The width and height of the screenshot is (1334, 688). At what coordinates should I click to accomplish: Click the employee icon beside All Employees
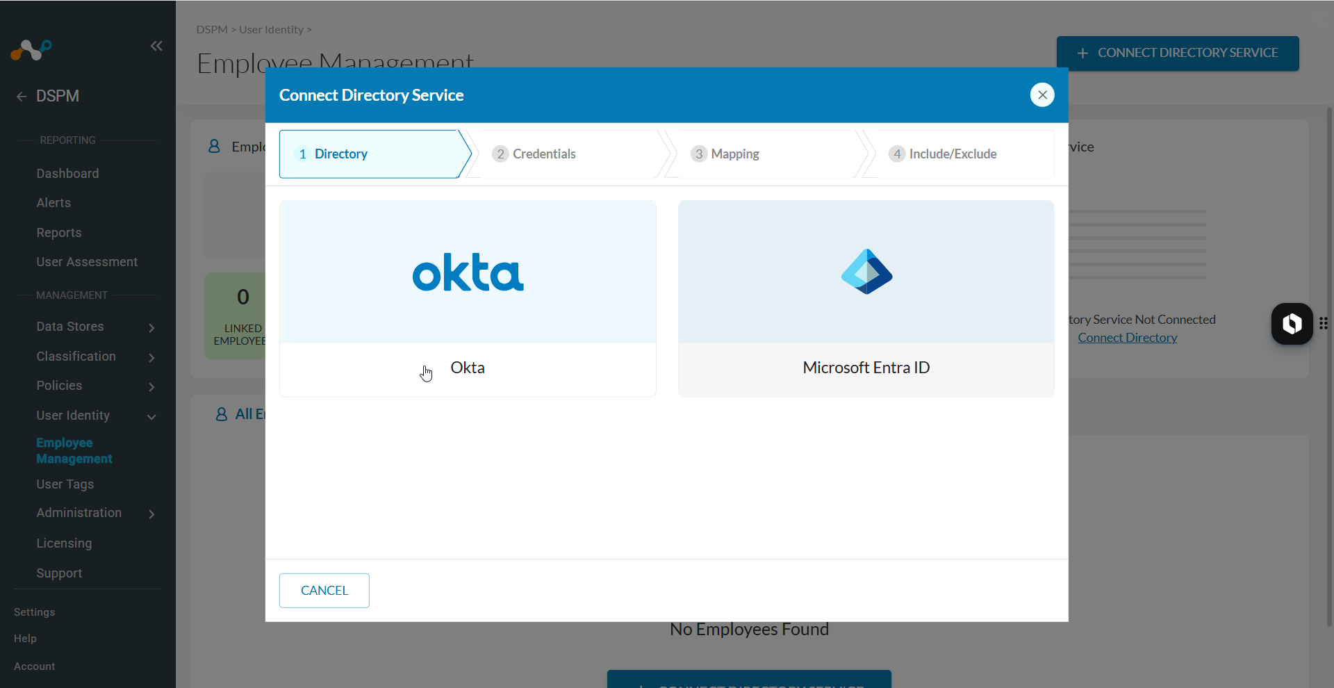[222, 414]
